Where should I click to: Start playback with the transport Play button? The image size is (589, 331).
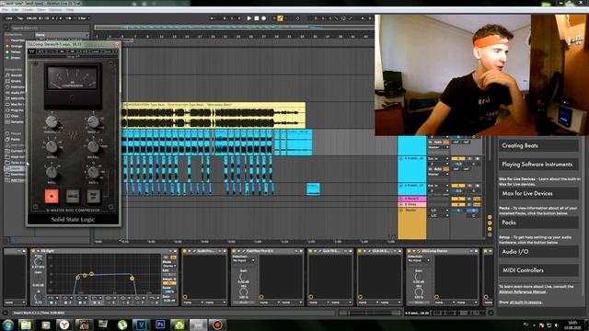pos(249,18)
